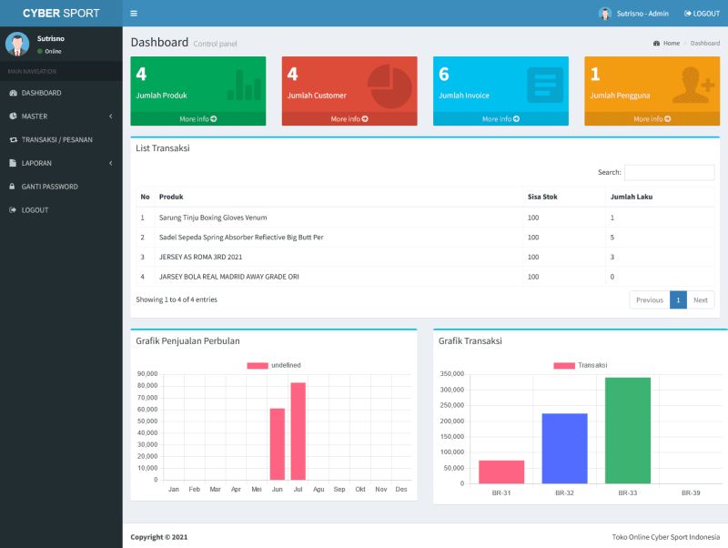Click the bar chart icon on Jumlah Produk card
This screenshot has width=728, height=548.
[x=244, y=85]
